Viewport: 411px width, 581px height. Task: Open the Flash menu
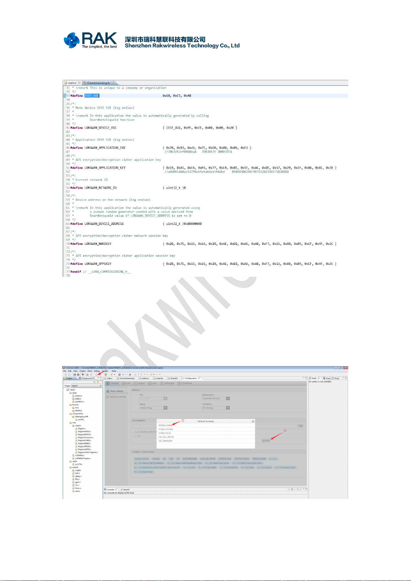pyautogui.click(x=90, y=371)
